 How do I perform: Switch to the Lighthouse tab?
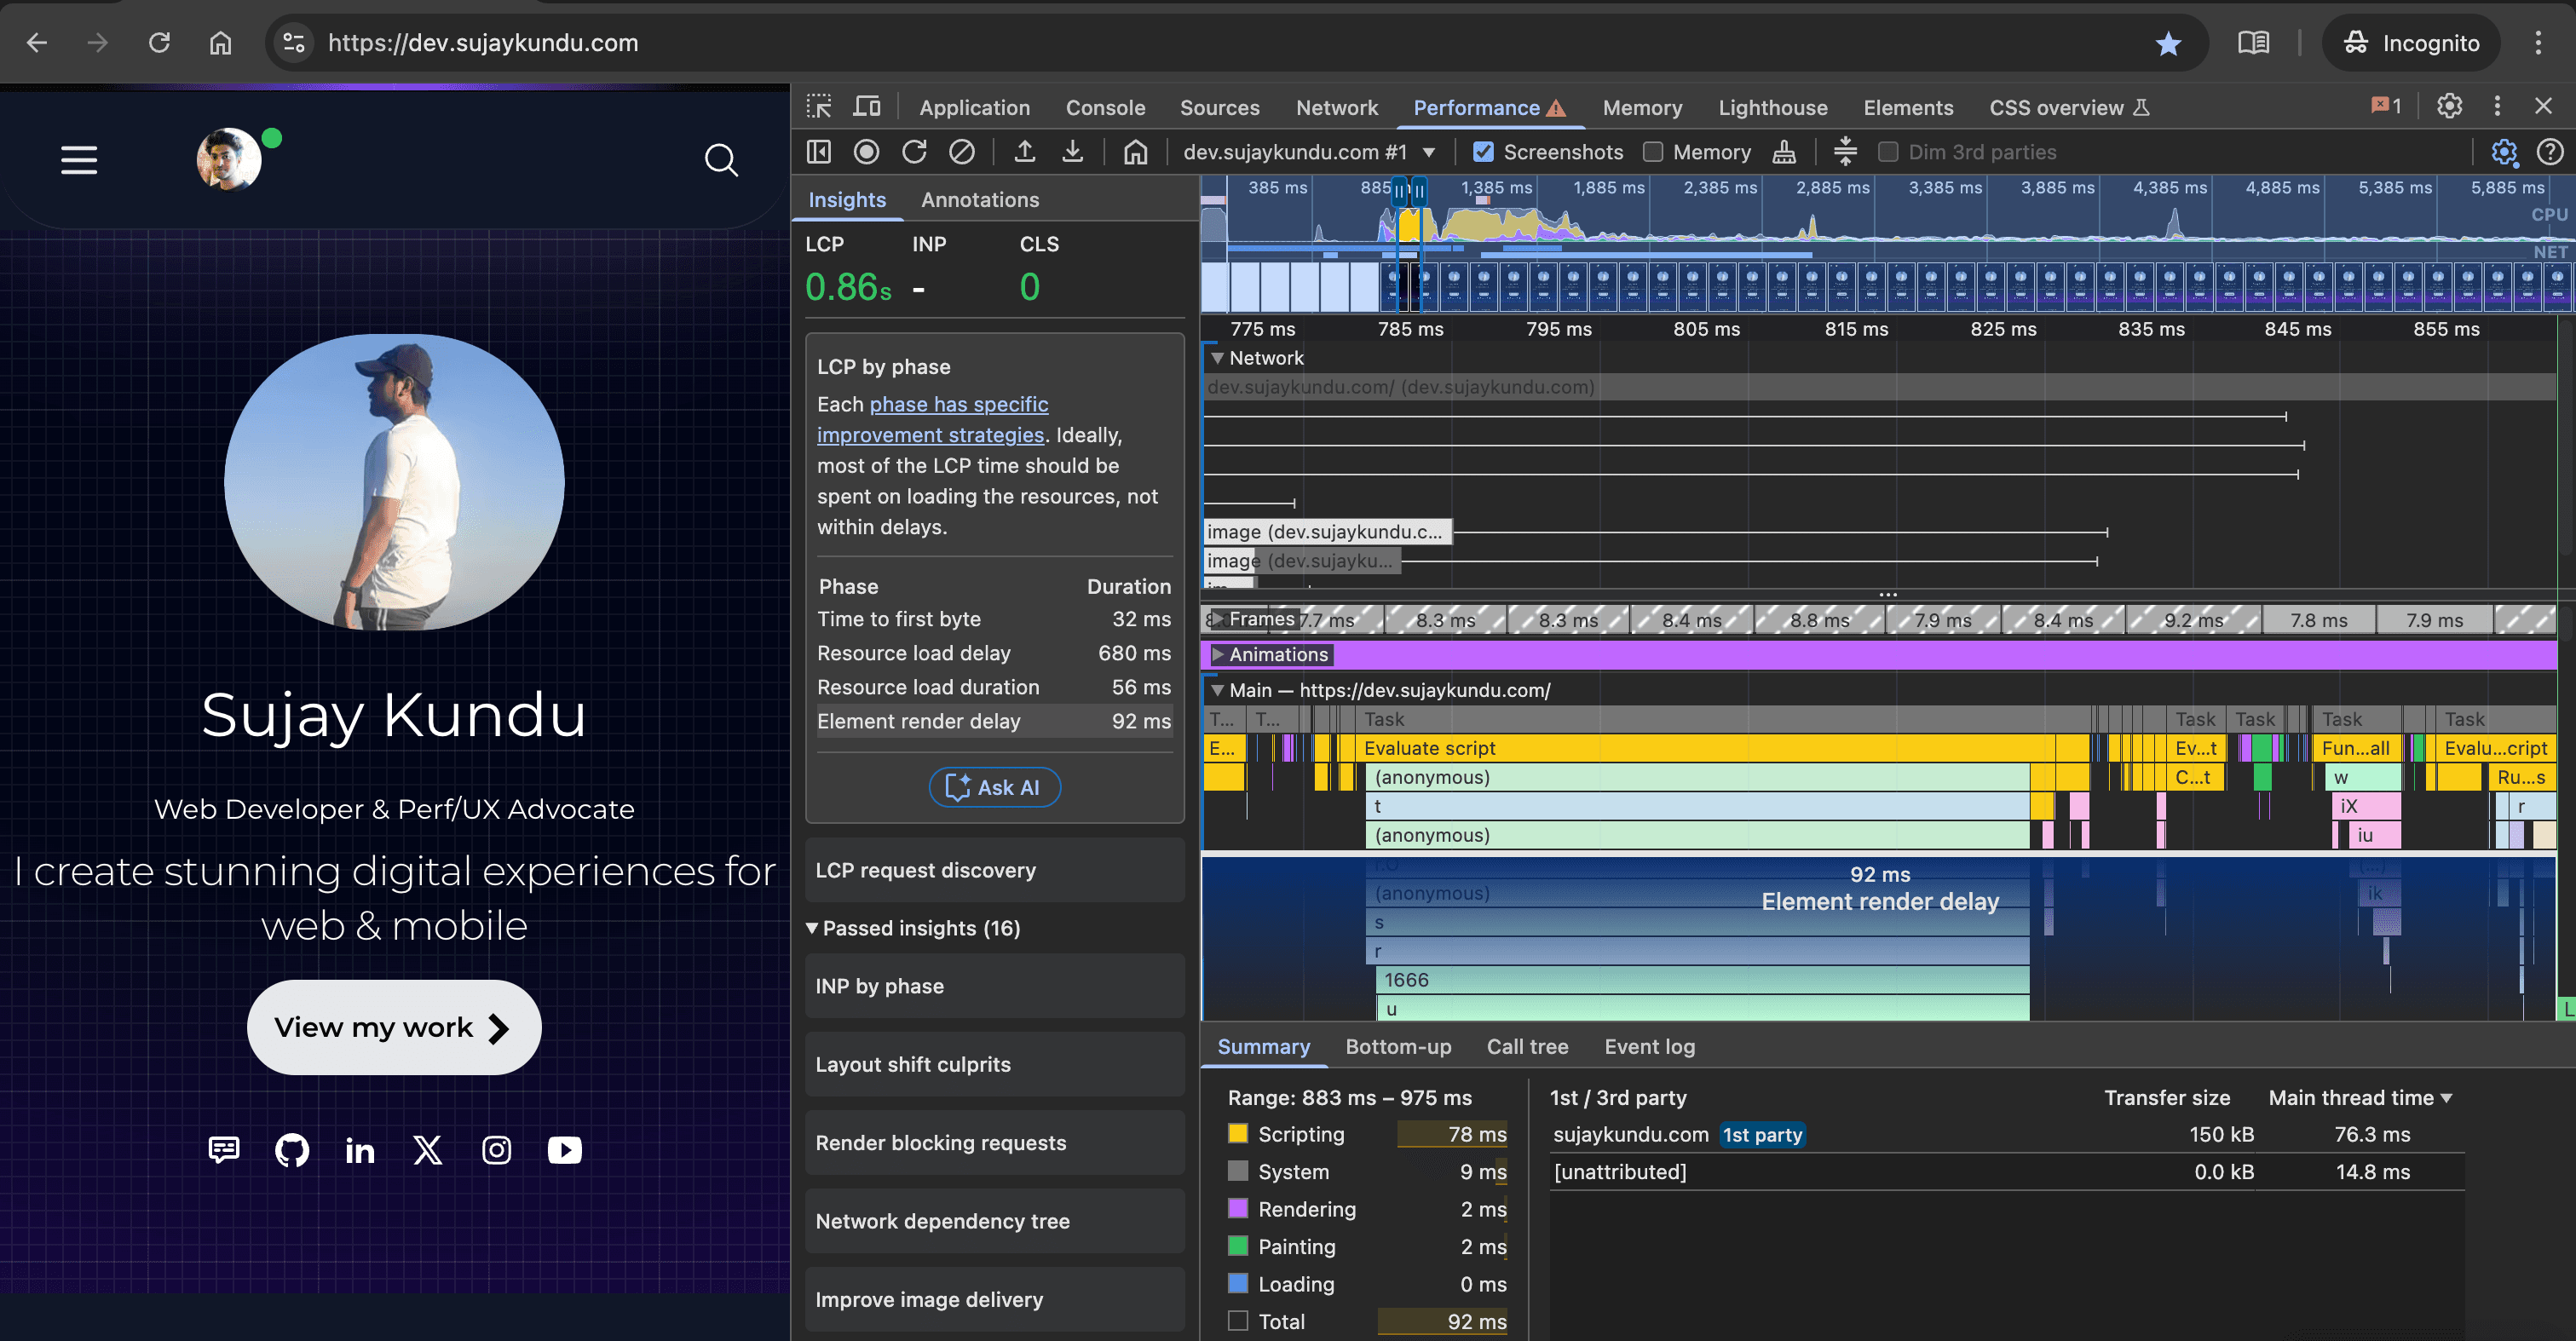(x=1772, y=108)
